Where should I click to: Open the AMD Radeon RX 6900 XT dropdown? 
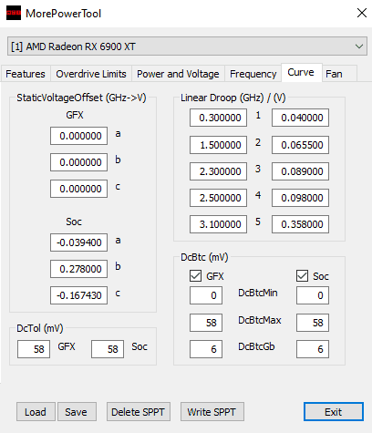coord(187,46)
